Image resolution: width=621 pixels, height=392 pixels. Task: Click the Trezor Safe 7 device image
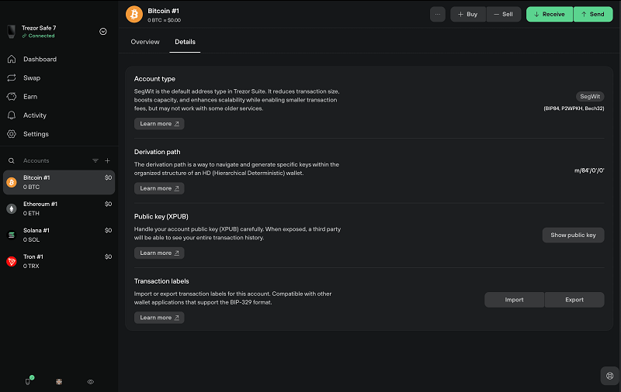coord(12,32)
